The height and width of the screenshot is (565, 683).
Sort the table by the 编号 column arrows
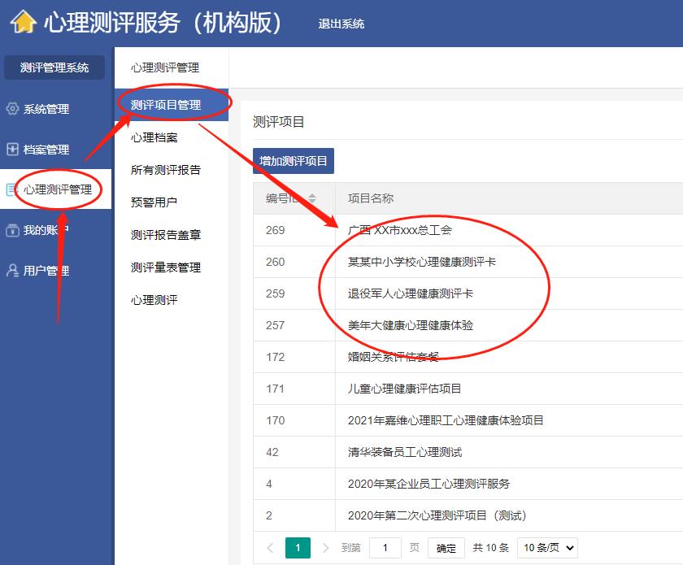(311, 199)
